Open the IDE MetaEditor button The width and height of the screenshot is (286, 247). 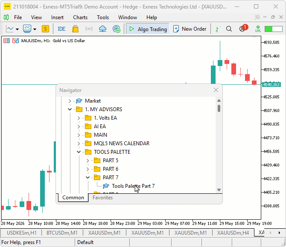[x=61, y=29]
